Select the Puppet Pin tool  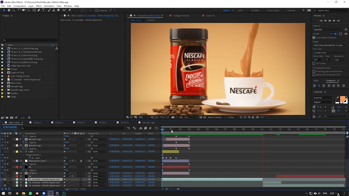(70, 10)
